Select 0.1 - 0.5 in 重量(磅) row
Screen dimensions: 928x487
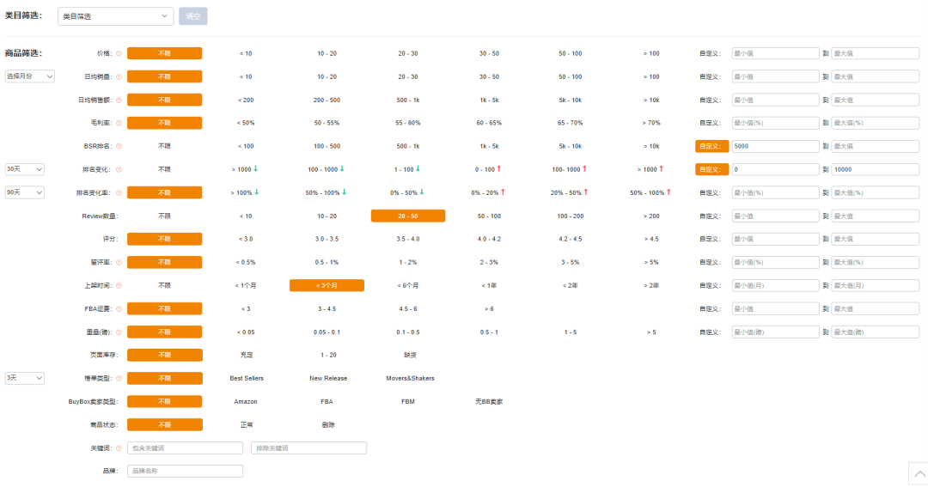click(x=408, y=332)
